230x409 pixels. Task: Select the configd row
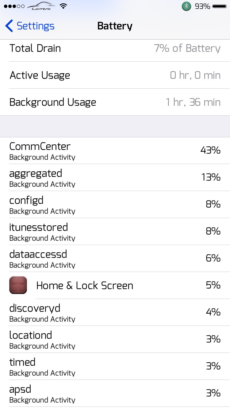tap(115, 204)
